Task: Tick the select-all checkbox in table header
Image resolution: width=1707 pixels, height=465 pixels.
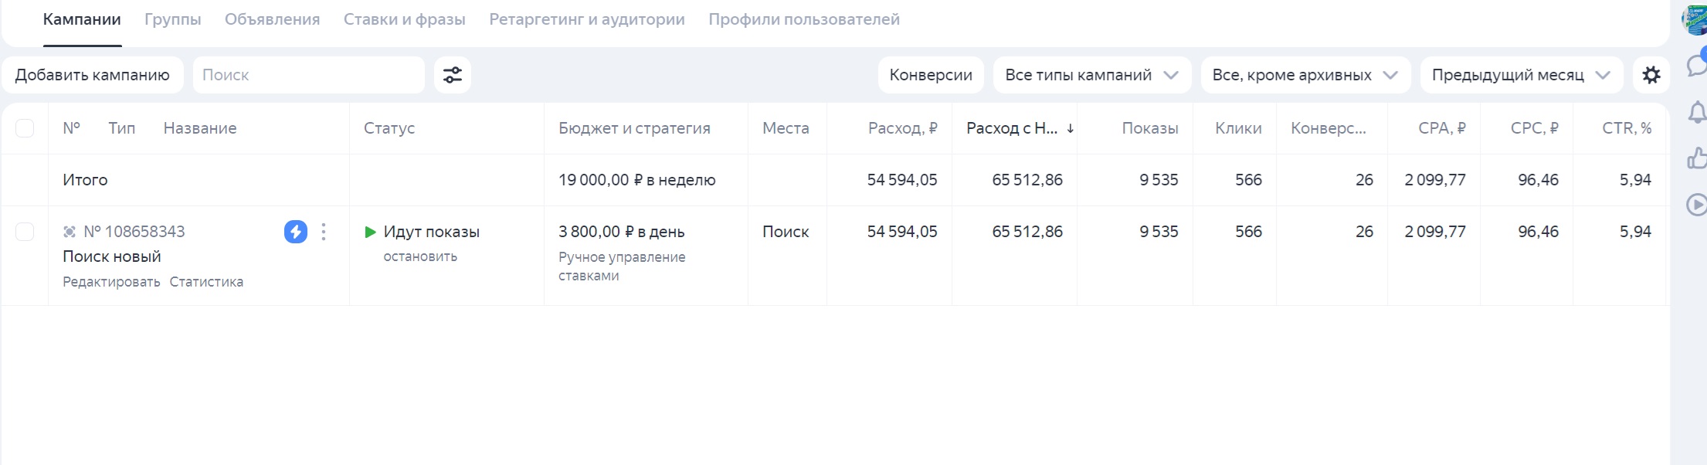Action: [25, 128]
